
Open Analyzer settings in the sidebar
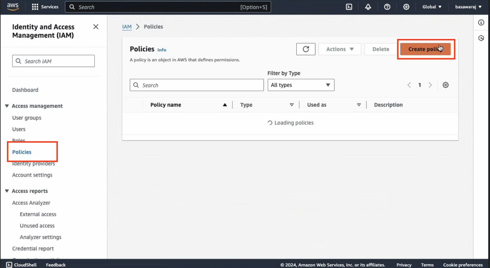[41, 237]
